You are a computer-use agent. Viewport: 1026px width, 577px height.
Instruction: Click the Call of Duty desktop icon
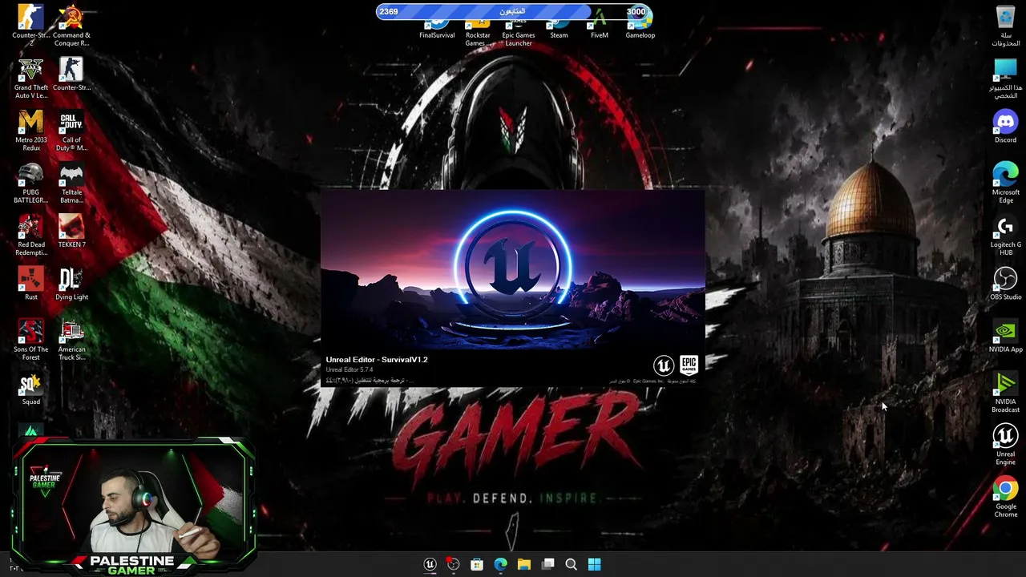coord(71,131)
